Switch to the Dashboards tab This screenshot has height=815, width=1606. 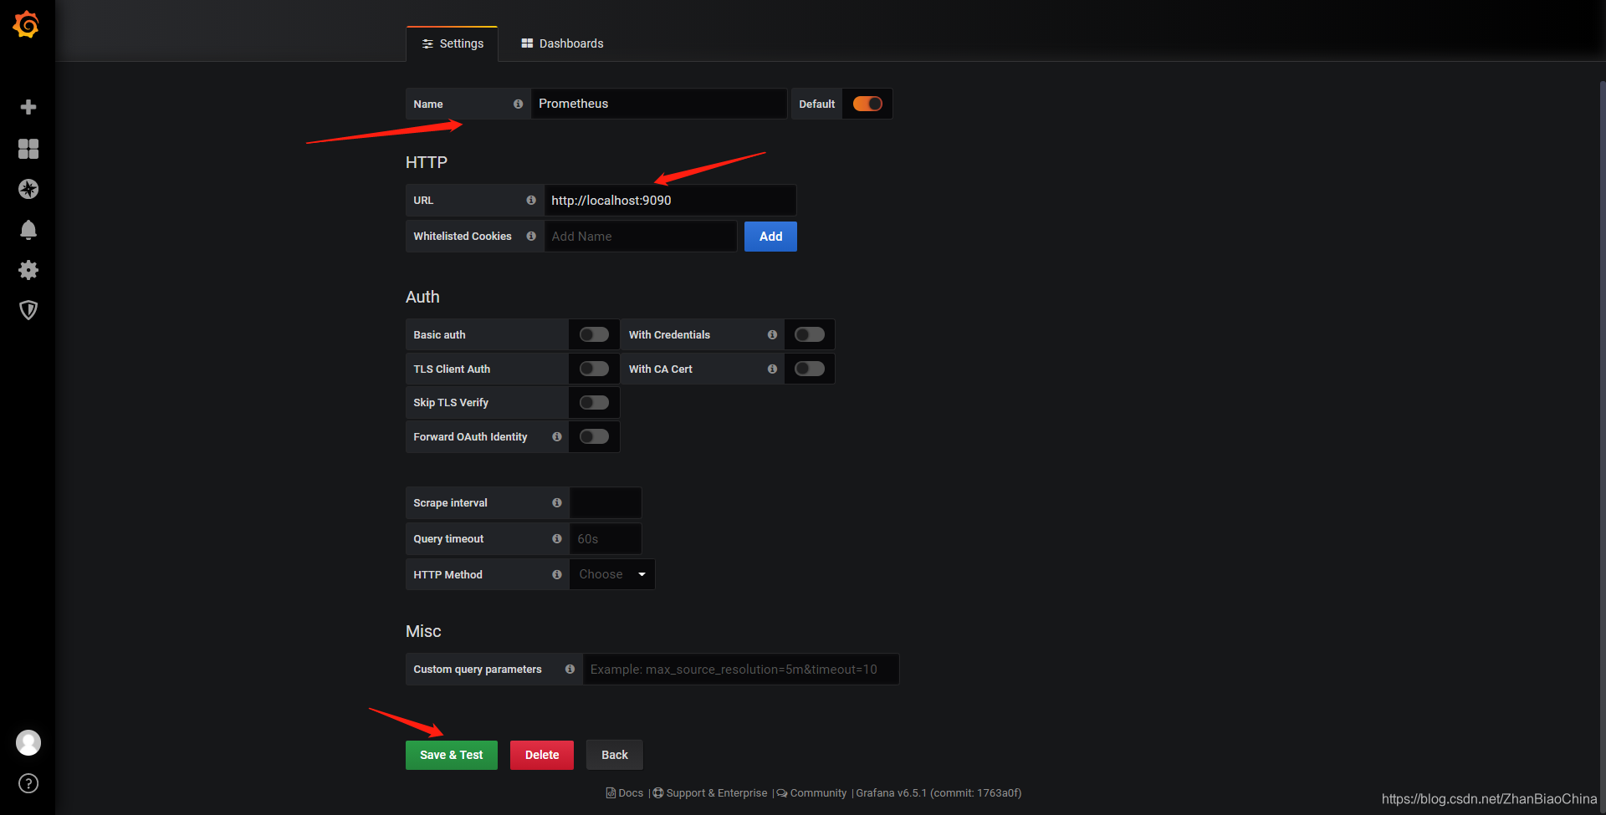[562, 43]
